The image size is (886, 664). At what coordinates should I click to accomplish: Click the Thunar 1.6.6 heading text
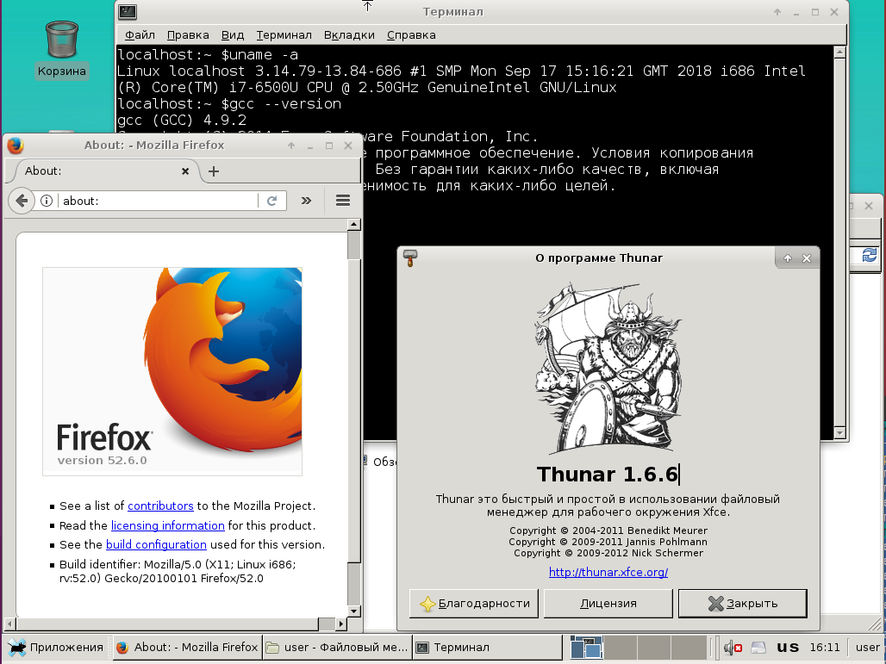[607, 475]
